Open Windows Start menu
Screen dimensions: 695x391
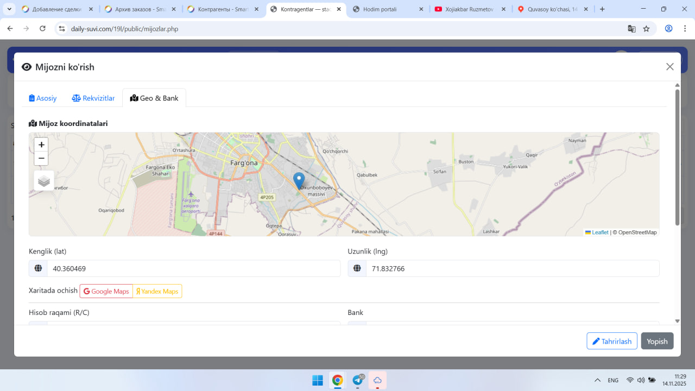(x=318, y=380)
